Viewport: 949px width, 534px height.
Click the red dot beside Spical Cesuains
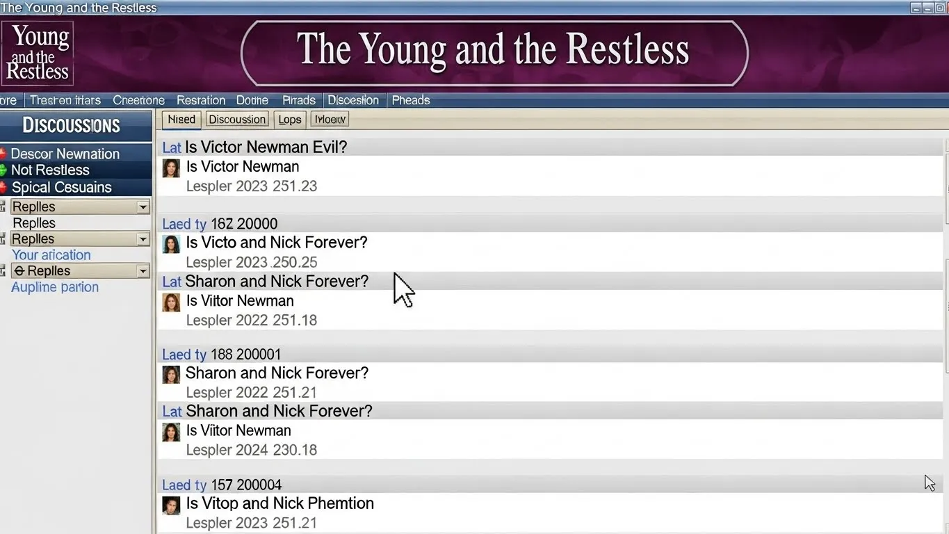(x=3, y=187)
